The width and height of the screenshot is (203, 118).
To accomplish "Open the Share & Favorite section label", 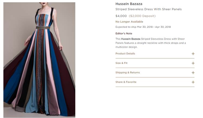I will click(126, 82).
